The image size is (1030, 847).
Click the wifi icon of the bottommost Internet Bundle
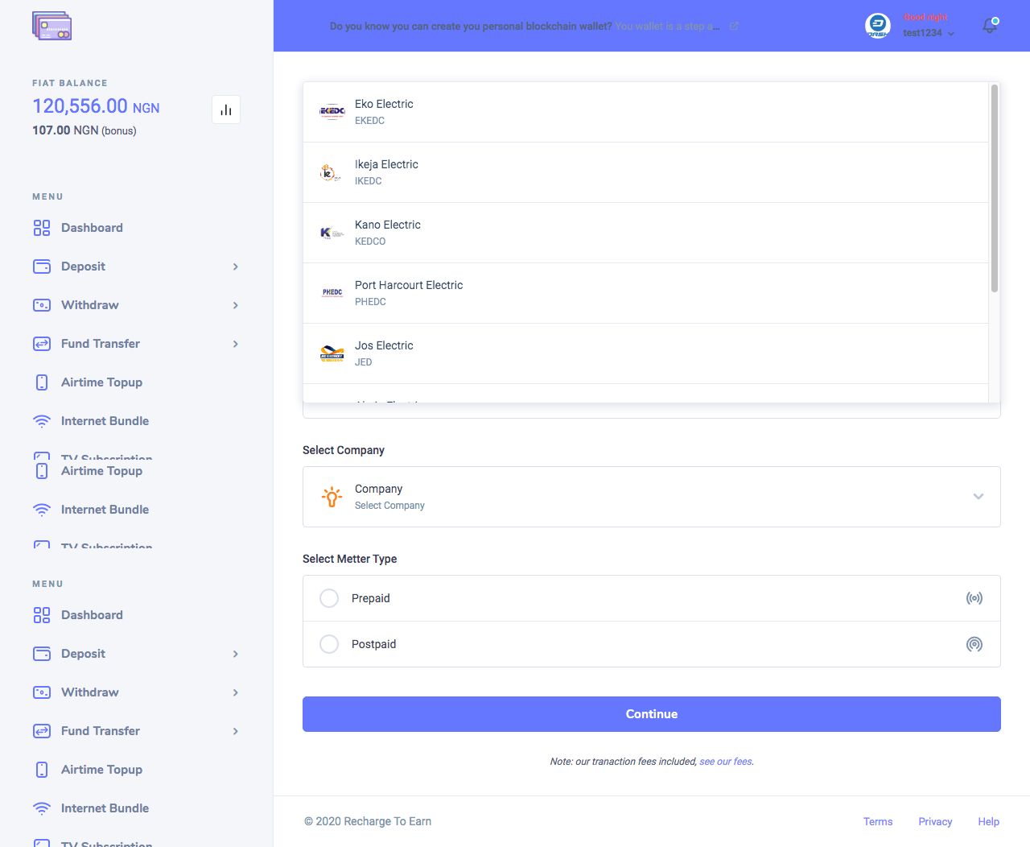[x=42, y=808]
